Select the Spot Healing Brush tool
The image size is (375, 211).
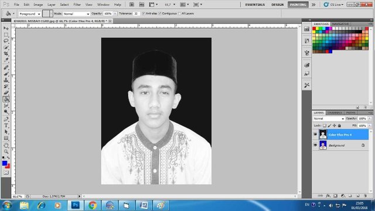(6, 68)
